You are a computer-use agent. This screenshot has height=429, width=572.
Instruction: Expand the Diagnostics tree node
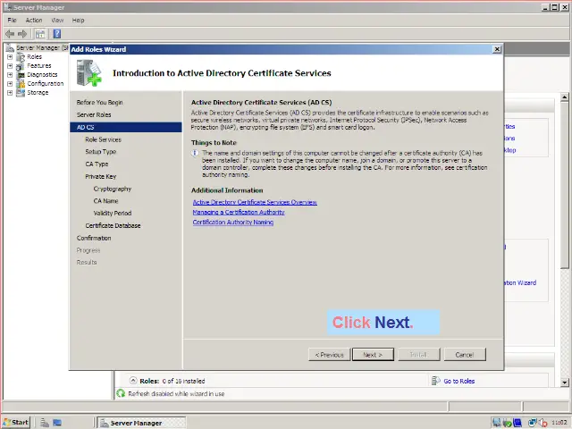pyautogui.click(x=10, y=75)
